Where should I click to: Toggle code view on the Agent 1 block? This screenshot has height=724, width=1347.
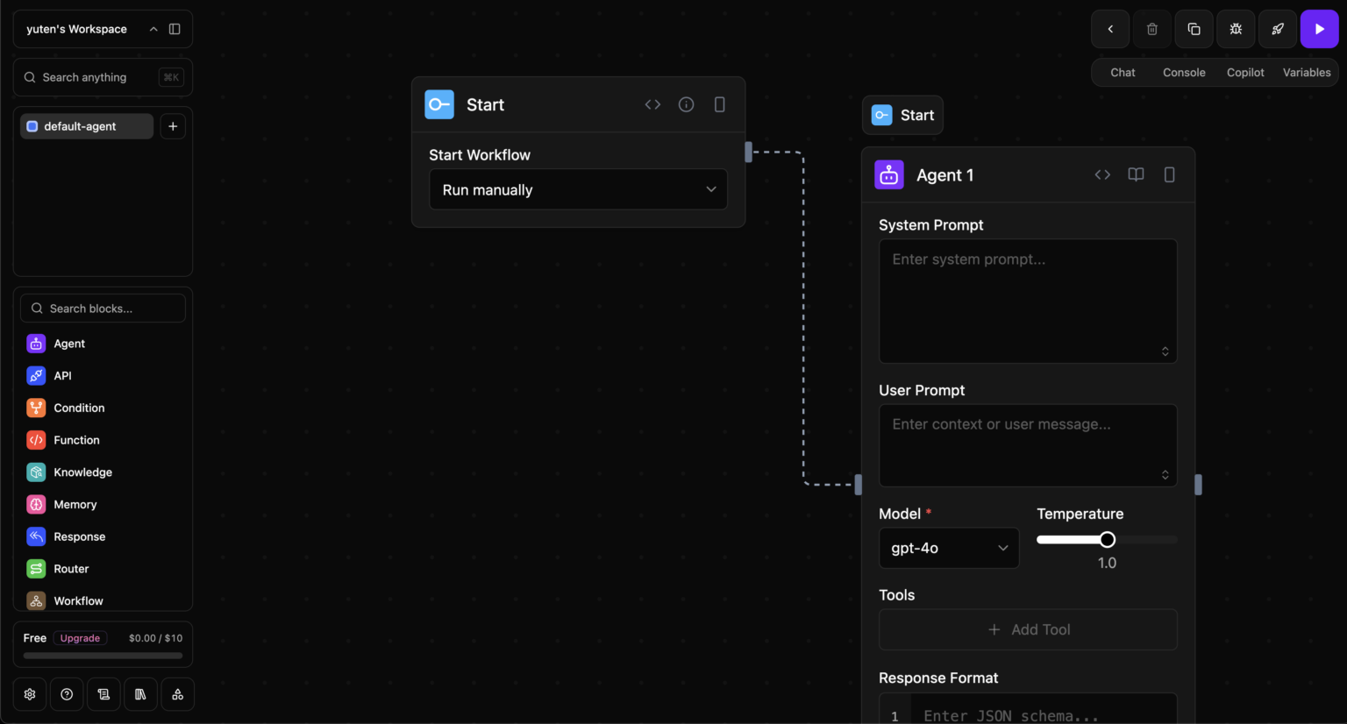(x=1102, y=174)
